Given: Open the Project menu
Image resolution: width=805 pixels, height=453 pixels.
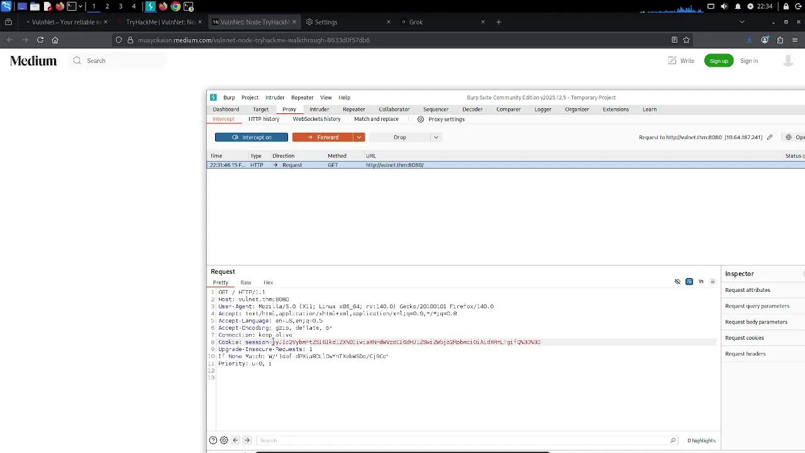Looking at the screenshot, I should (x=250, y=98).
